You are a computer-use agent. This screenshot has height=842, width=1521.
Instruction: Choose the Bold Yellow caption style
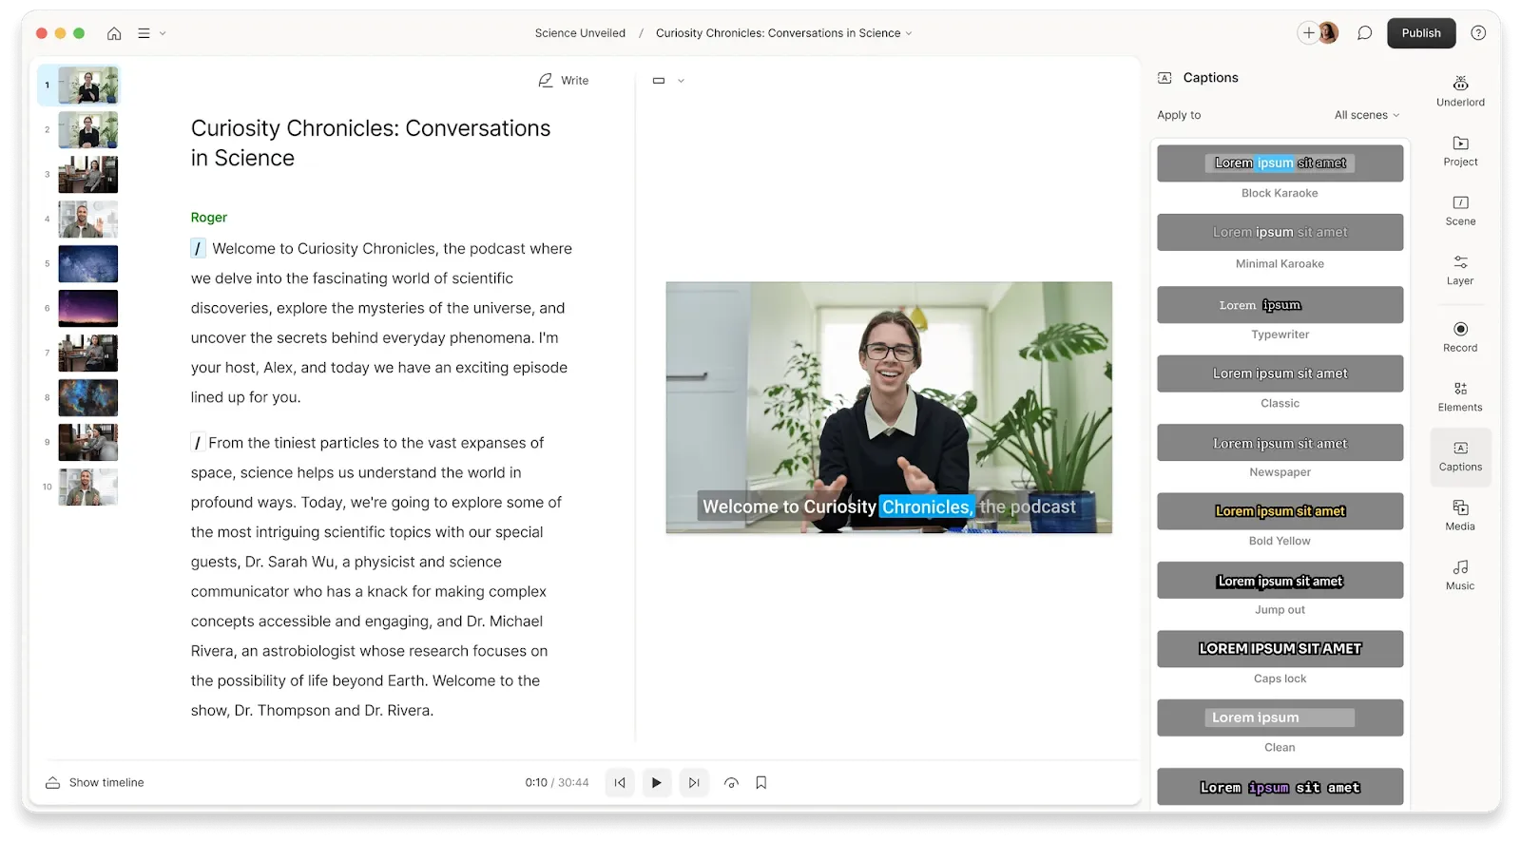[x=1280, y=511]
